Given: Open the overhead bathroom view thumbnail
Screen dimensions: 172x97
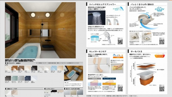Looking at the screenshot, I should (x=73, y=73).
